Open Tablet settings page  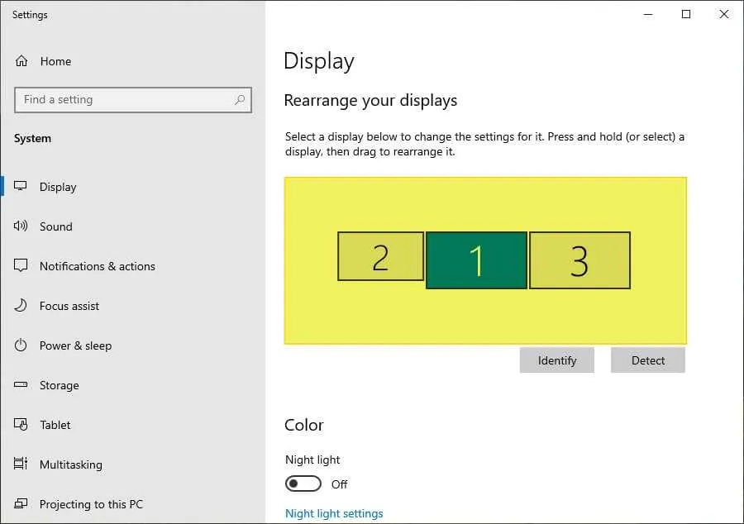click(55, 425)
